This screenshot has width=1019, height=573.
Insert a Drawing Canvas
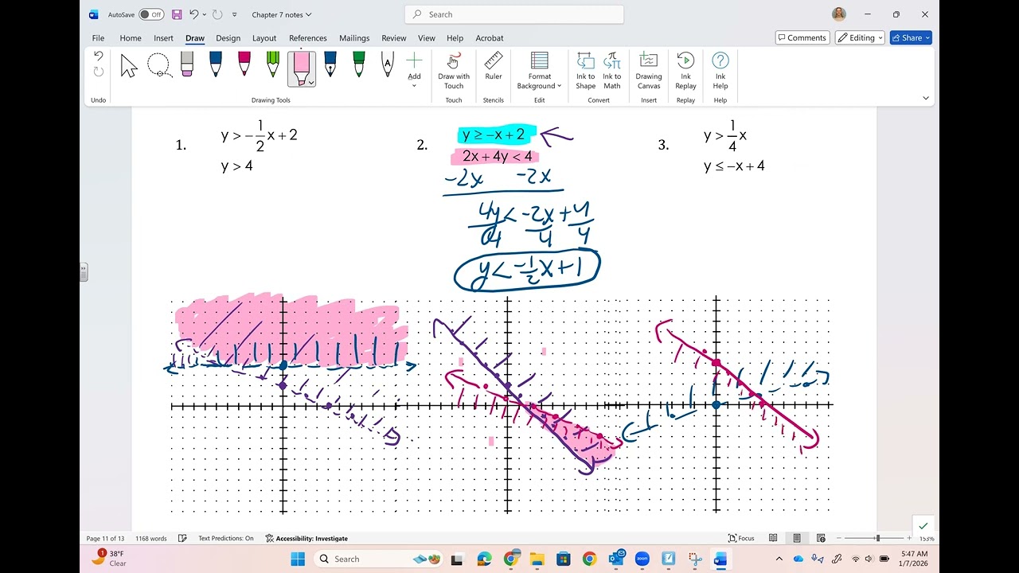649,71
